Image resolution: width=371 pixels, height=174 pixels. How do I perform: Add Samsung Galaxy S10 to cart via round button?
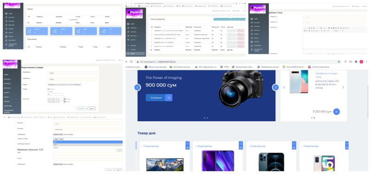pos(337,112)
